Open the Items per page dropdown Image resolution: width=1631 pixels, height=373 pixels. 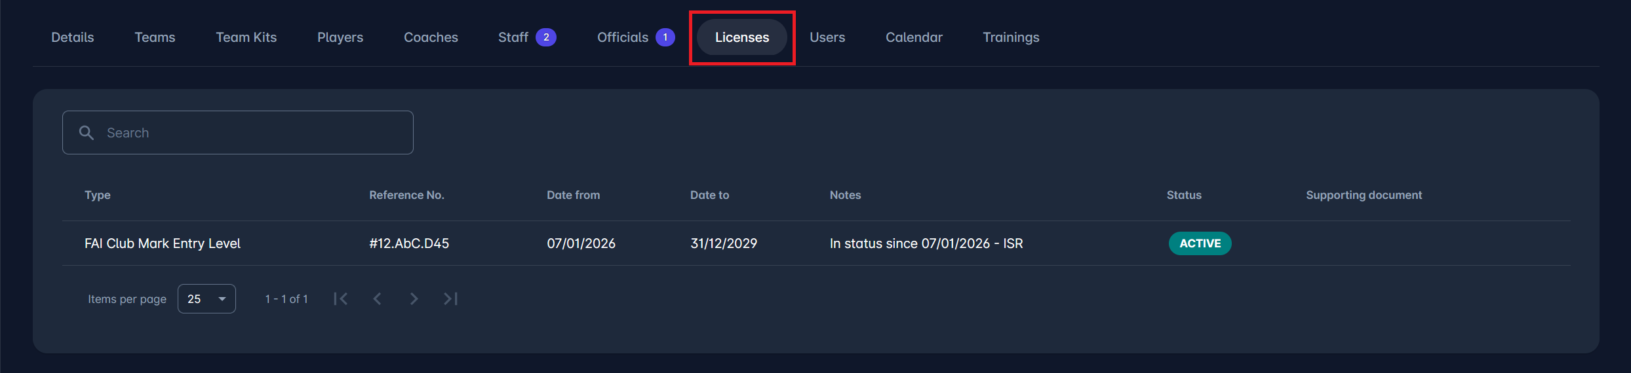pos(206,299)
